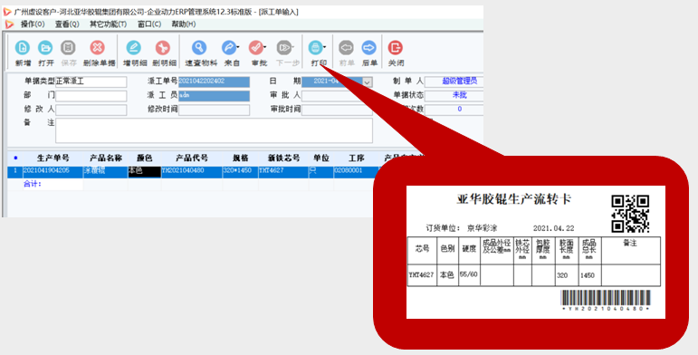Image resolution: width=698 pixels, height=355 pixels.
Task: Click the 单据类型 field showing 正常派工
Action: pyautogui.click(x=91, y=82)
